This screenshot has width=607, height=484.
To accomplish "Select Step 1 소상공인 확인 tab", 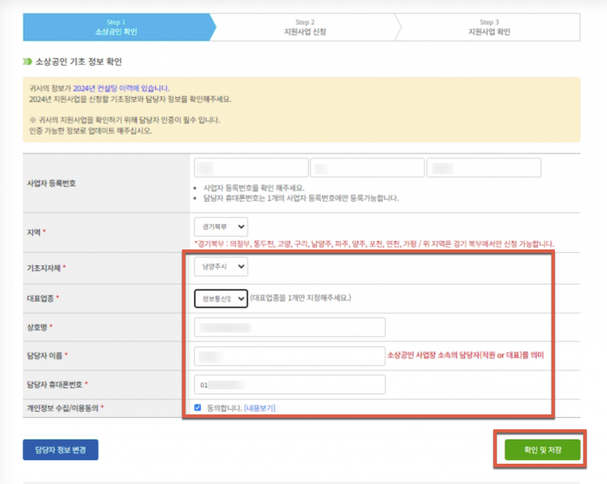I will tap(116, 27).
